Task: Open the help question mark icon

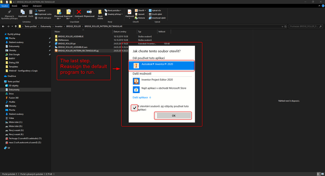Action: (x=323, y=6)
